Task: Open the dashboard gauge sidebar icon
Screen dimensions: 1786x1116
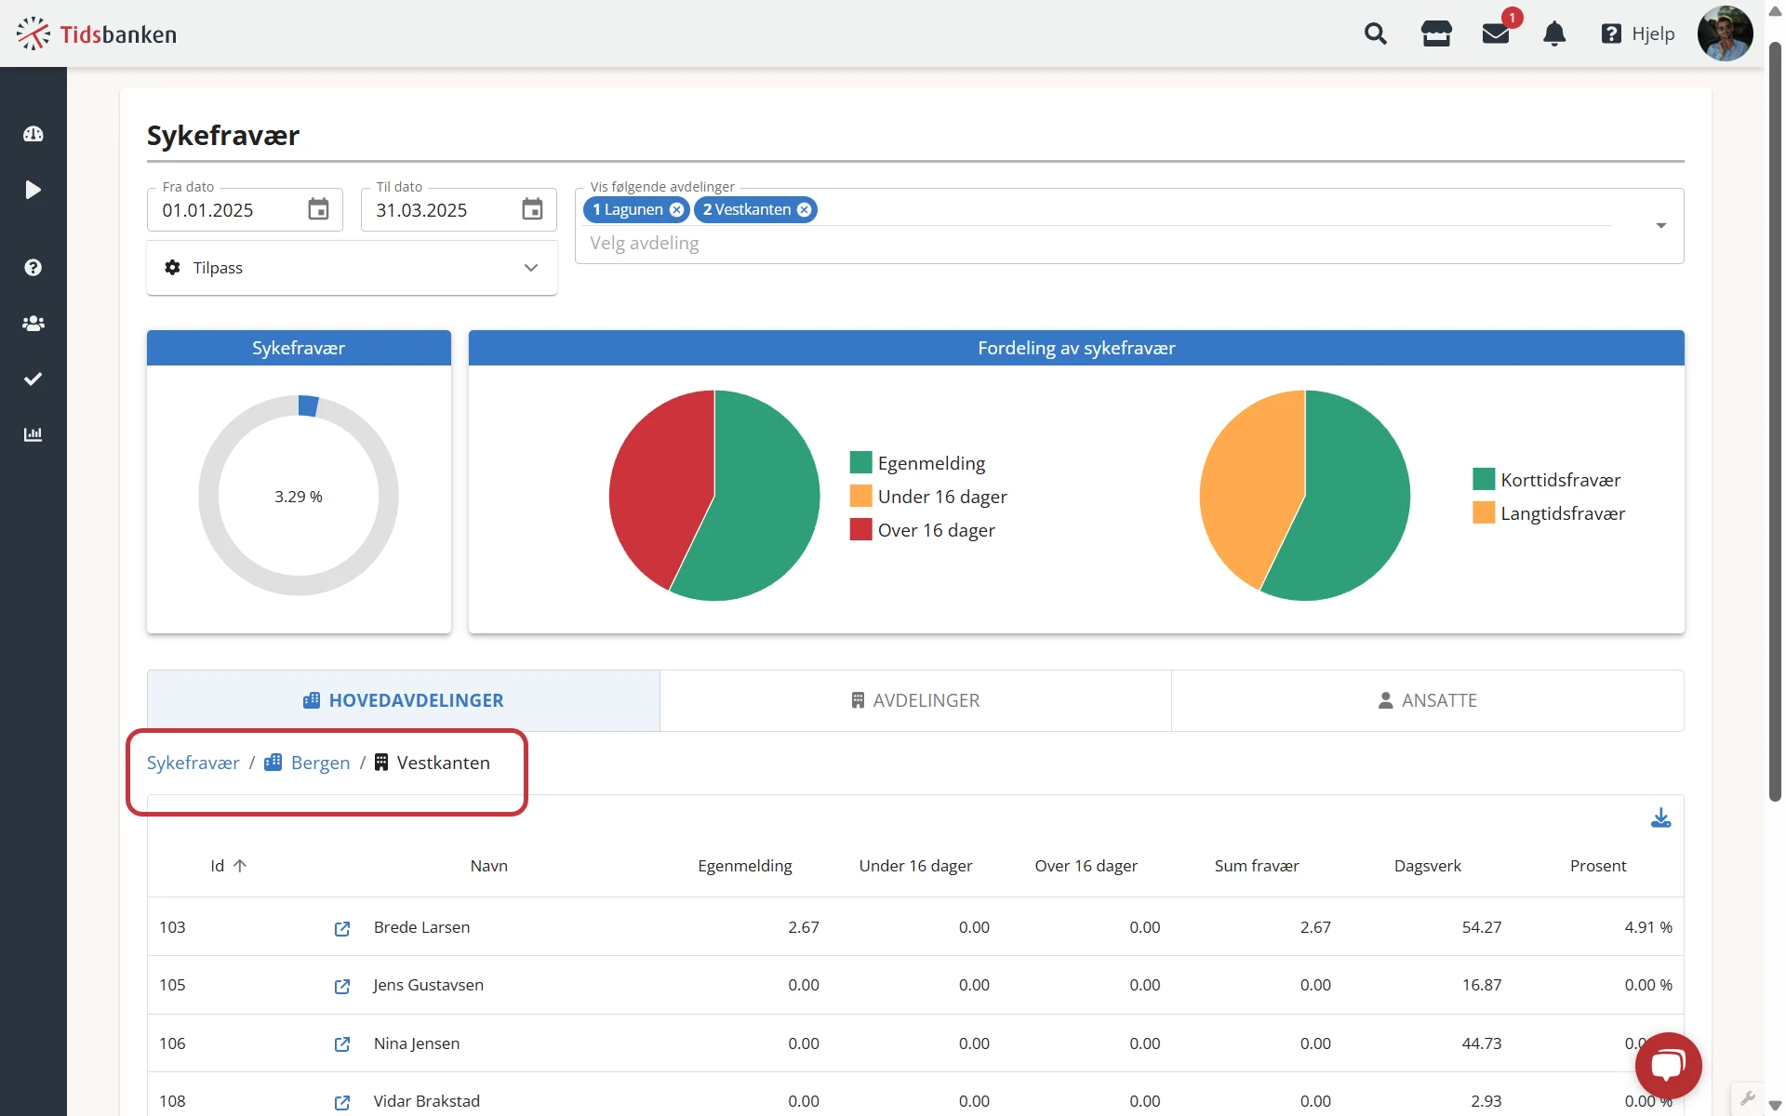Action: [33, 134]
